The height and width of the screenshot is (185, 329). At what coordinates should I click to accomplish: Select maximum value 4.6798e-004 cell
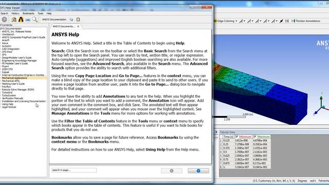[262, 140]
